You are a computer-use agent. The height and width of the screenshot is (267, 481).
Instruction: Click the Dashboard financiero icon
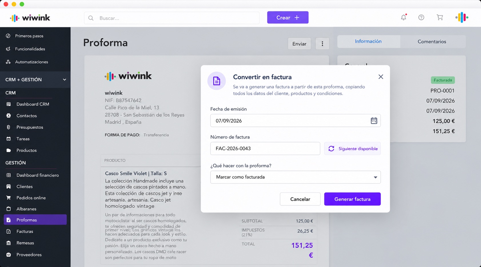tap(9, 175)
